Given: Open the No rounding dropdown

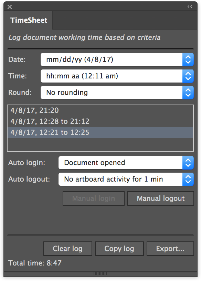Looking at the screenshot, I should (x=112, y=93).
